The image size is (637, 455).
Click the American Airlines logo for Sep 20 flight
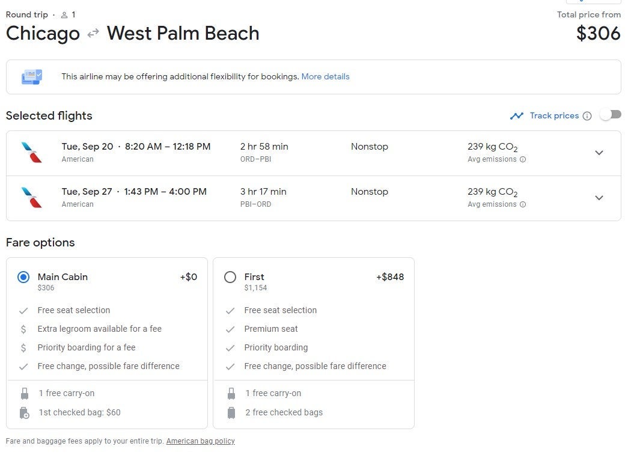32,153
